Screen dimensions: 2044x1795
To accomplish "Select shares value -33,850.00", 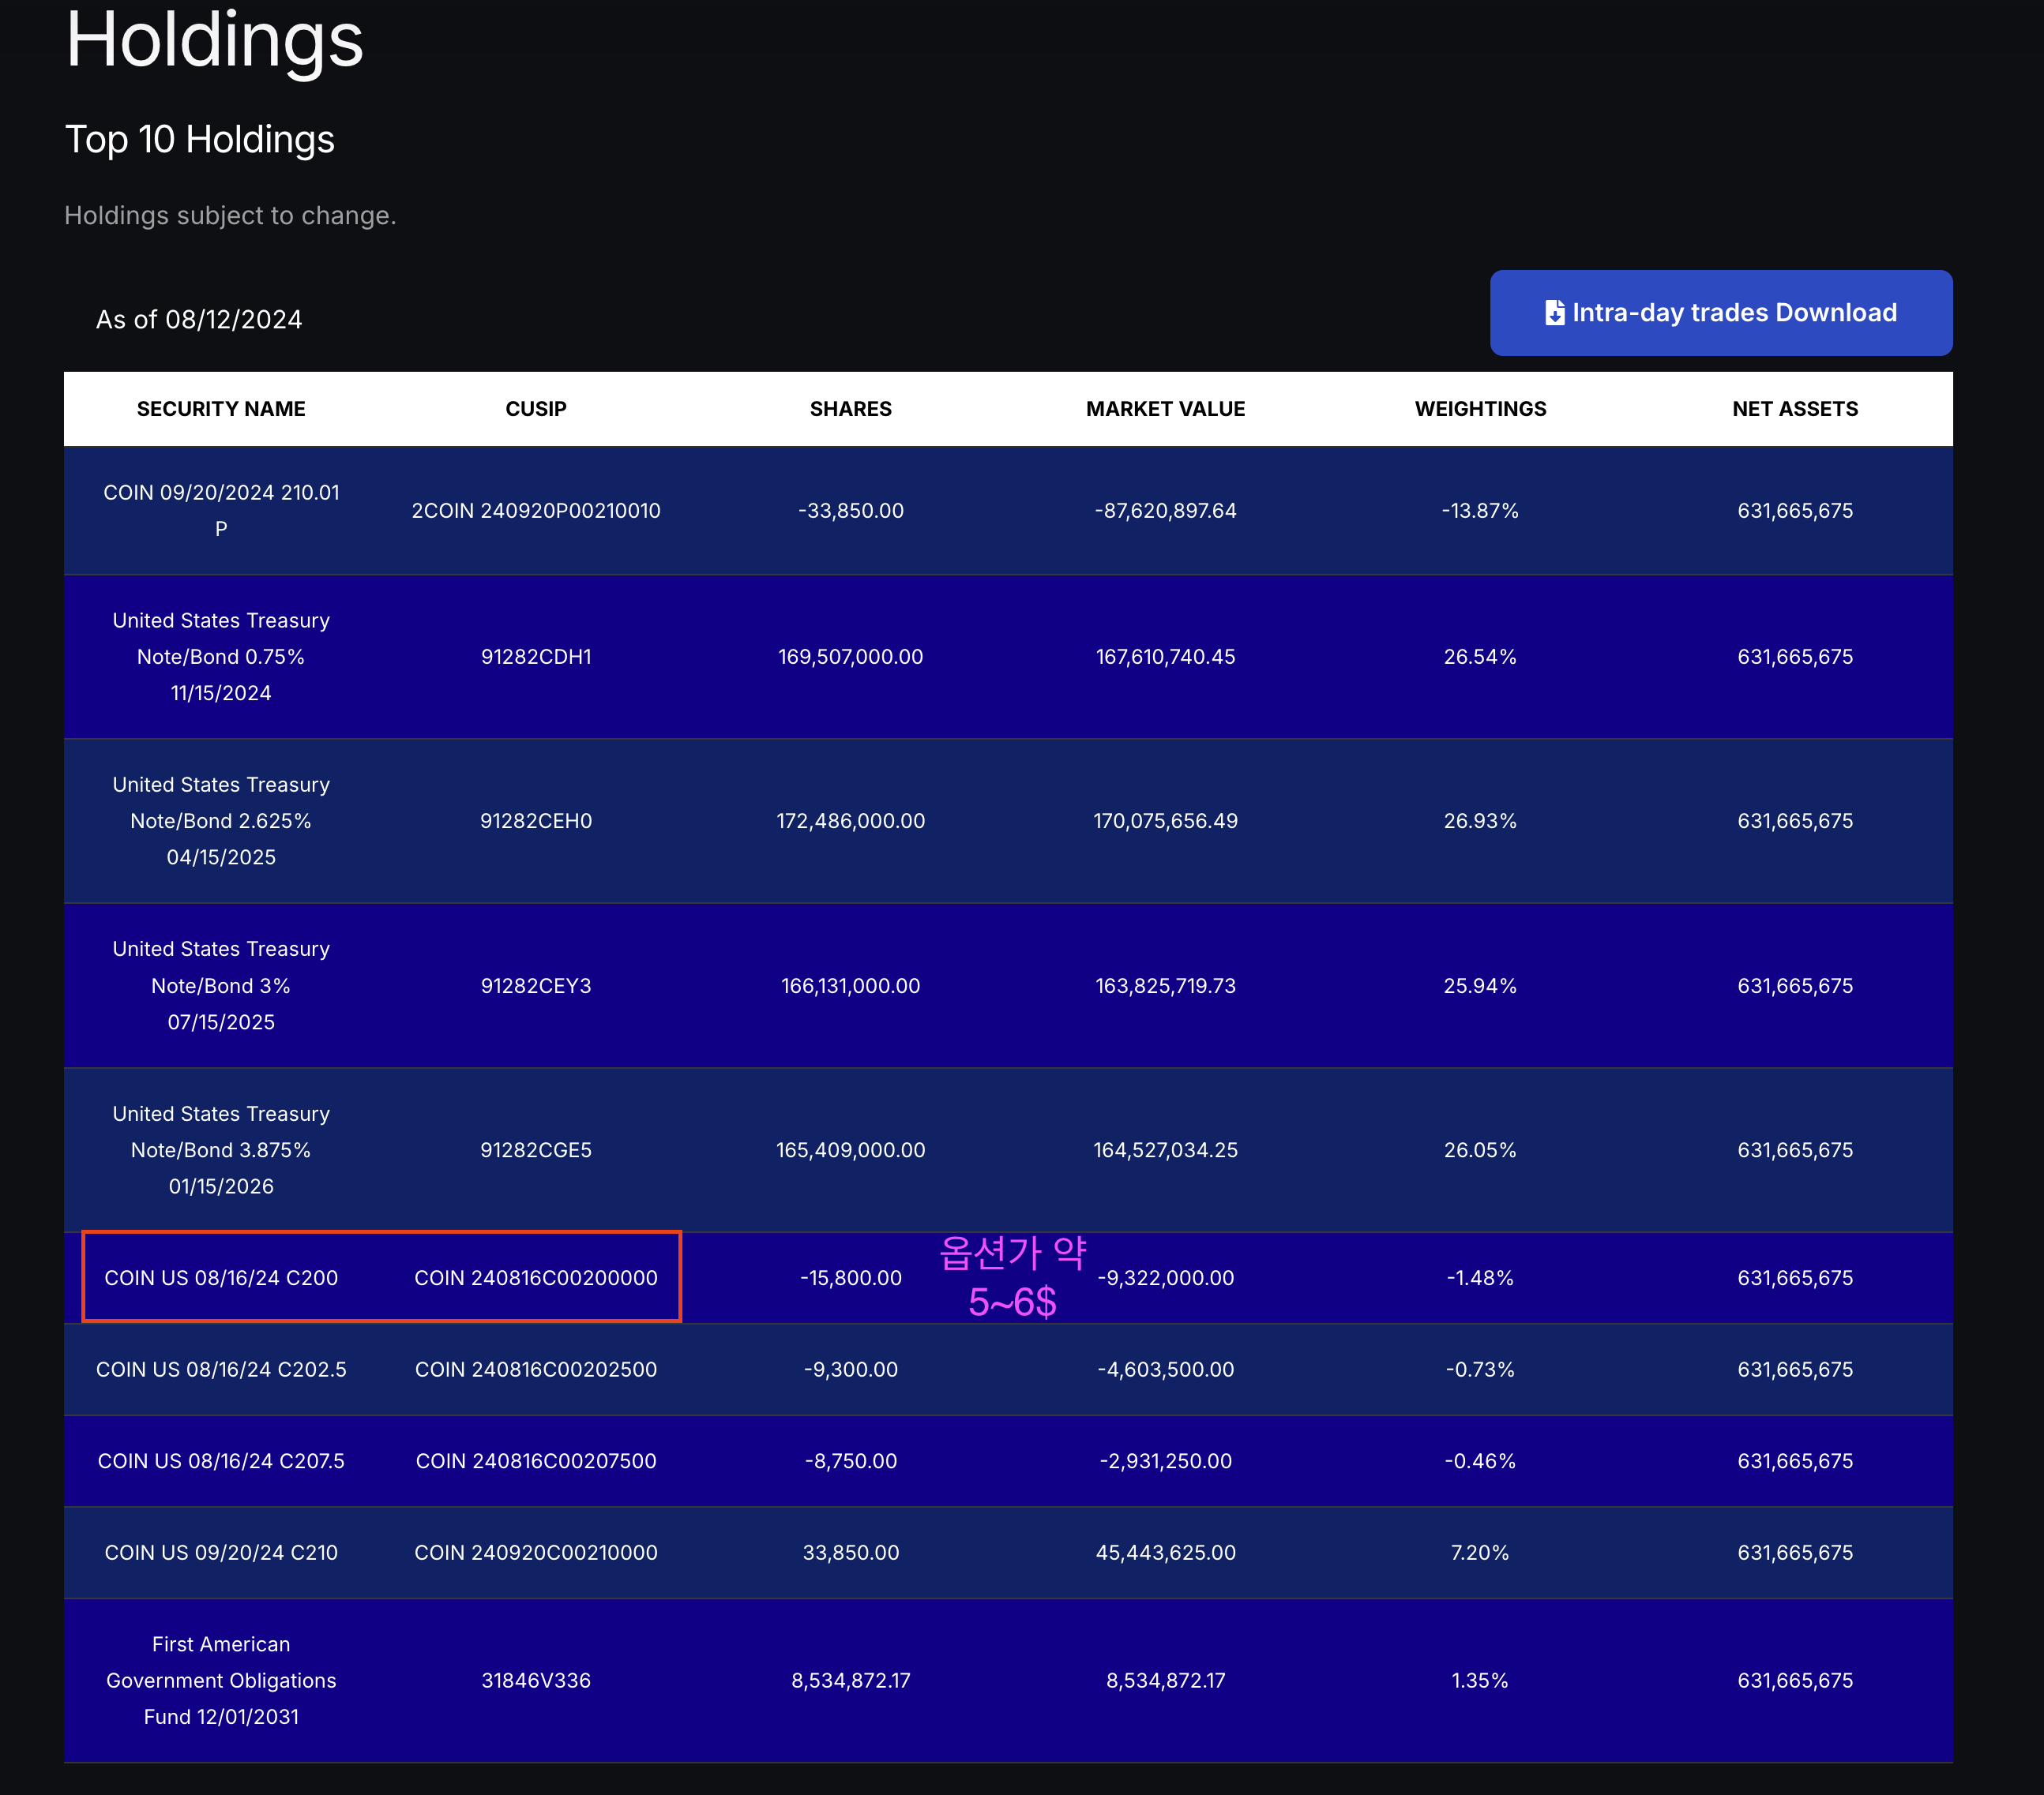I will coord(851,511).
